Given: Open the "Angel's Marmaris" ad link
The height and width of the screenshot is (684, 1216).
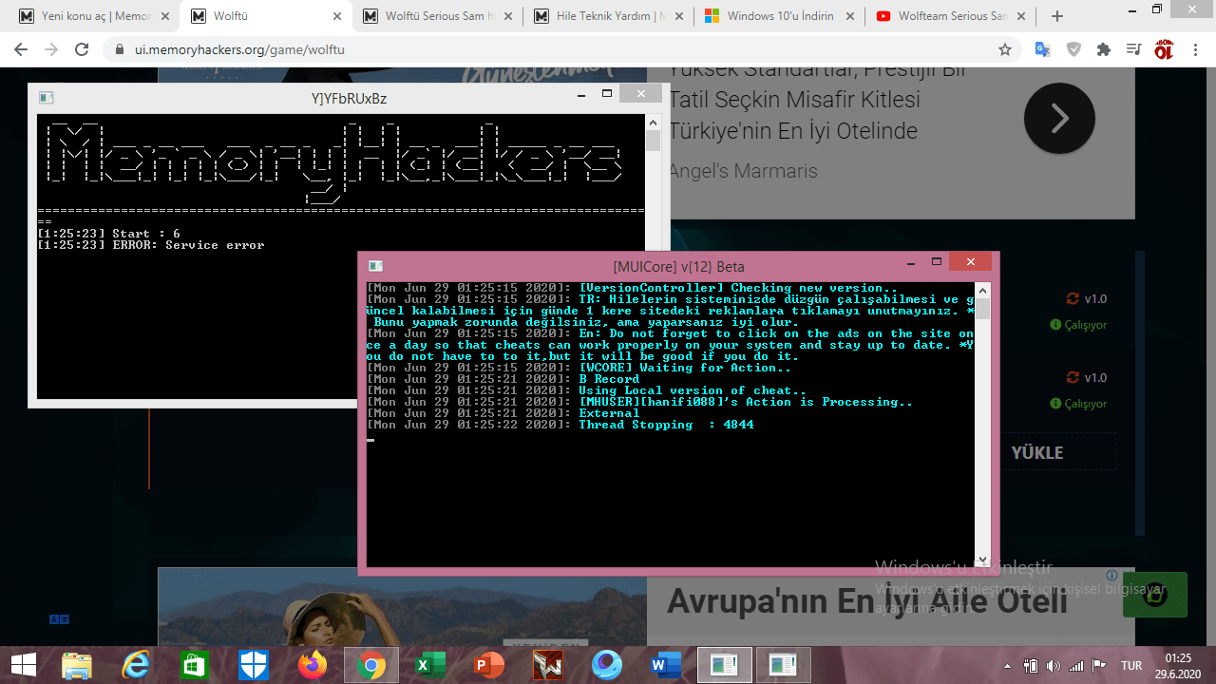Looking at the screenshot, I should tap(743, 171).
